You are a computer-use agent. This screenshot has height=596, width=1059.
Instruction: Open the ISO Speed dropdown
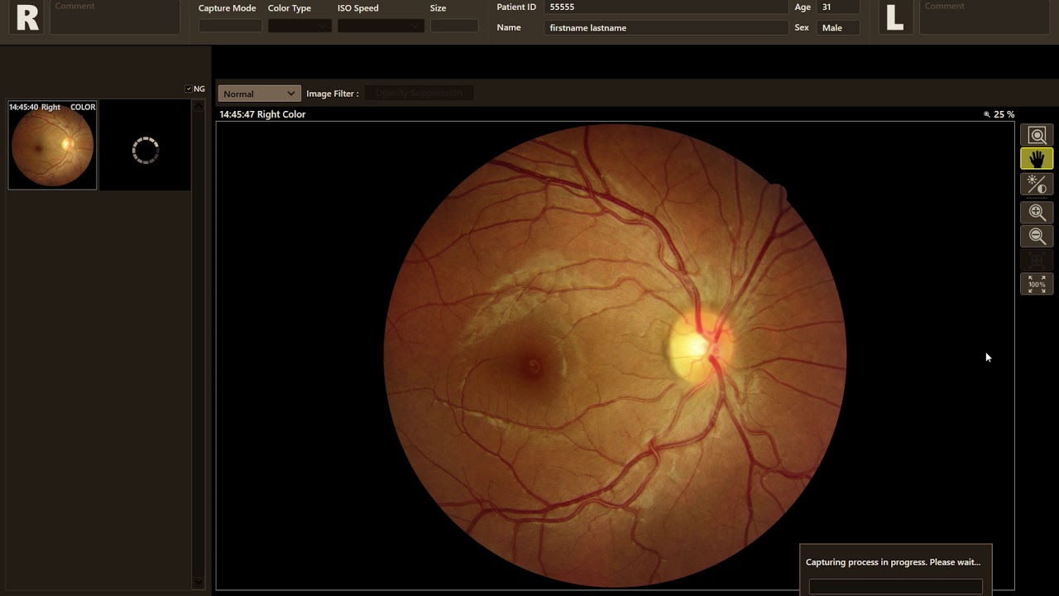381,26
